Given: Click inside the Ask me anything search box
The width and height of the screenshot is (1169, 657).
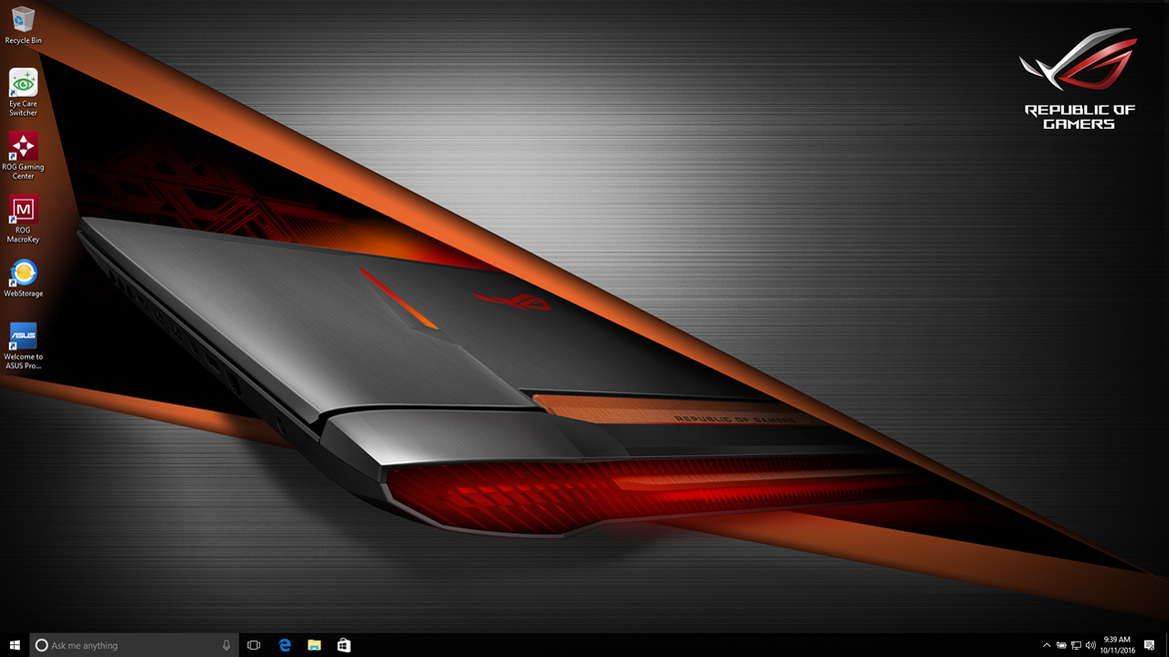Looking at the screenshot, I should (130, 645).
